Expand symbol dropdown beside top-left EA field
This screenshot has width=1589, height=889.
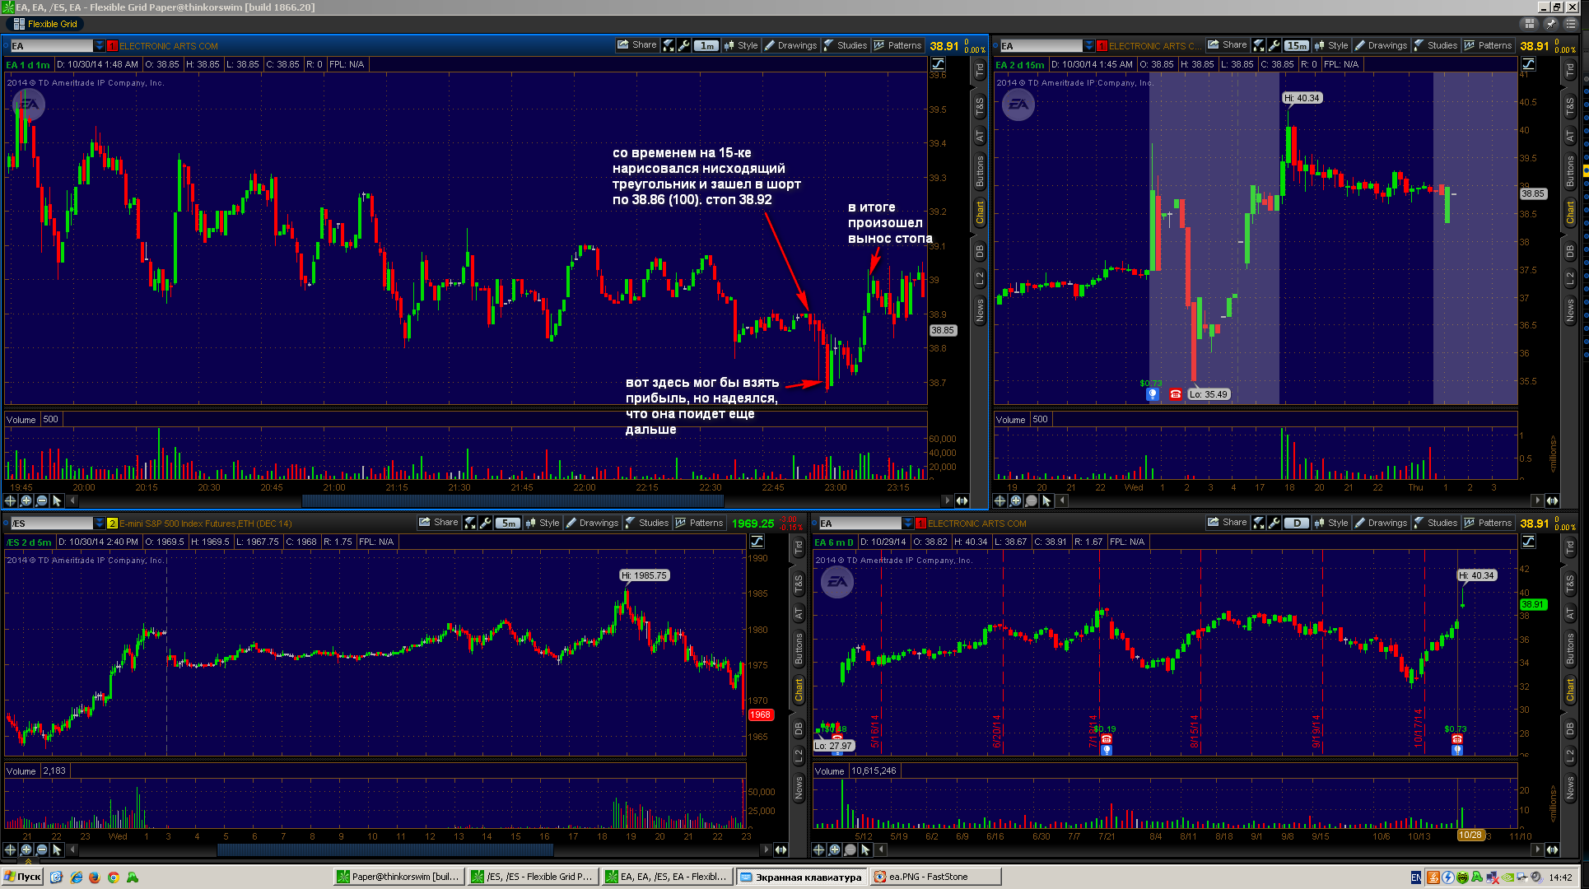click(x=100, y=46)
